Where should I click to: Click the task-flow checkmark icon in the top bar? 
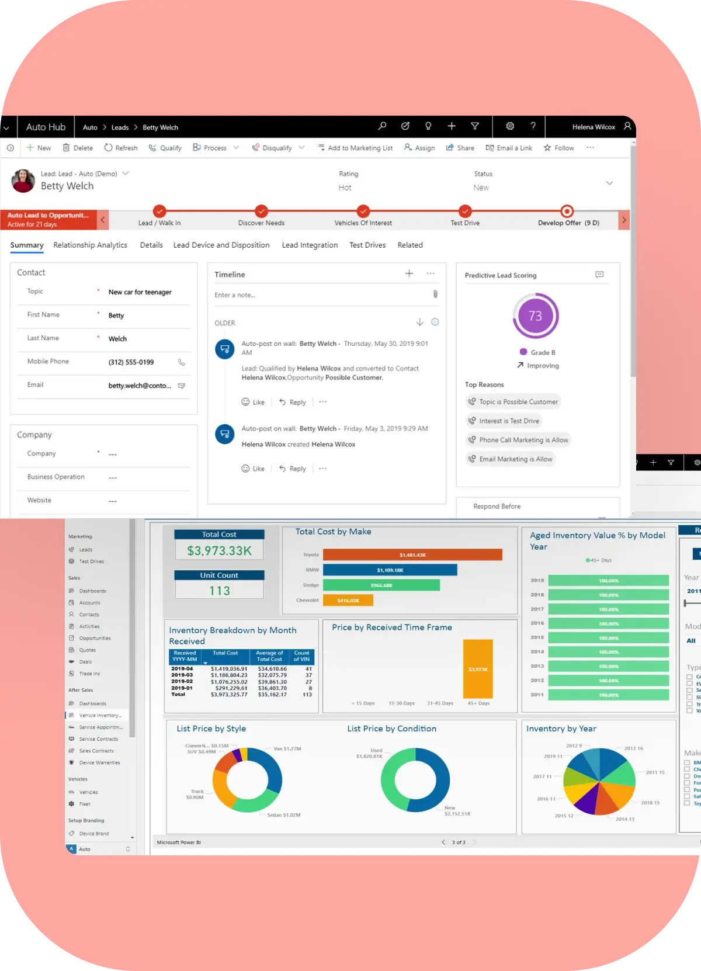tap(405, 126)
